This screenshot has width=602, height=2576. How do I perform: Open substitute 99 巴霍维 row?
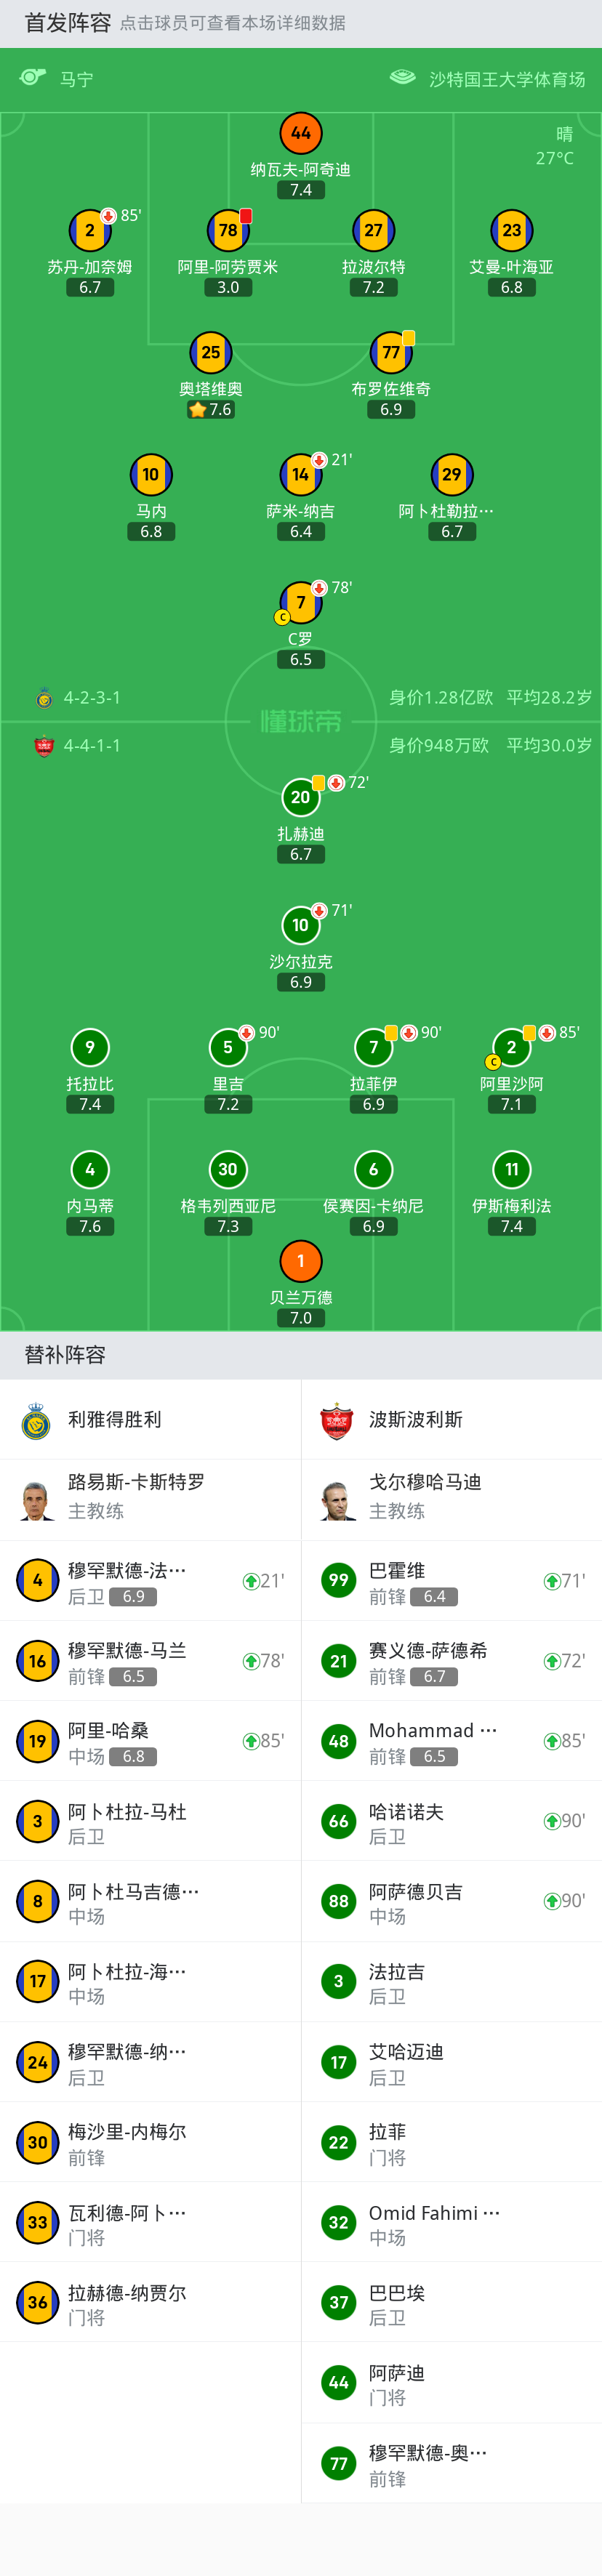452,1581
